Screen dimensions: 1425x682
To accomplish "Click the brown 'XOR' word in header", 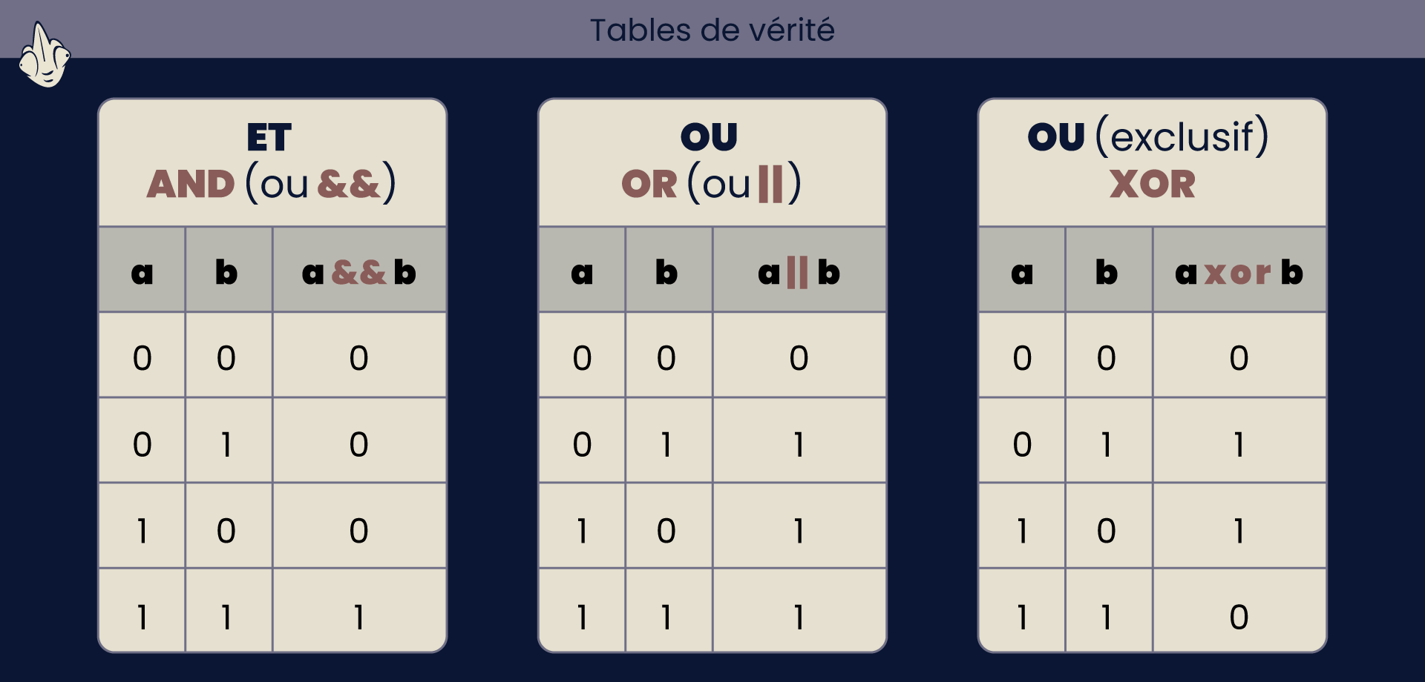I will pos(1153,184).
